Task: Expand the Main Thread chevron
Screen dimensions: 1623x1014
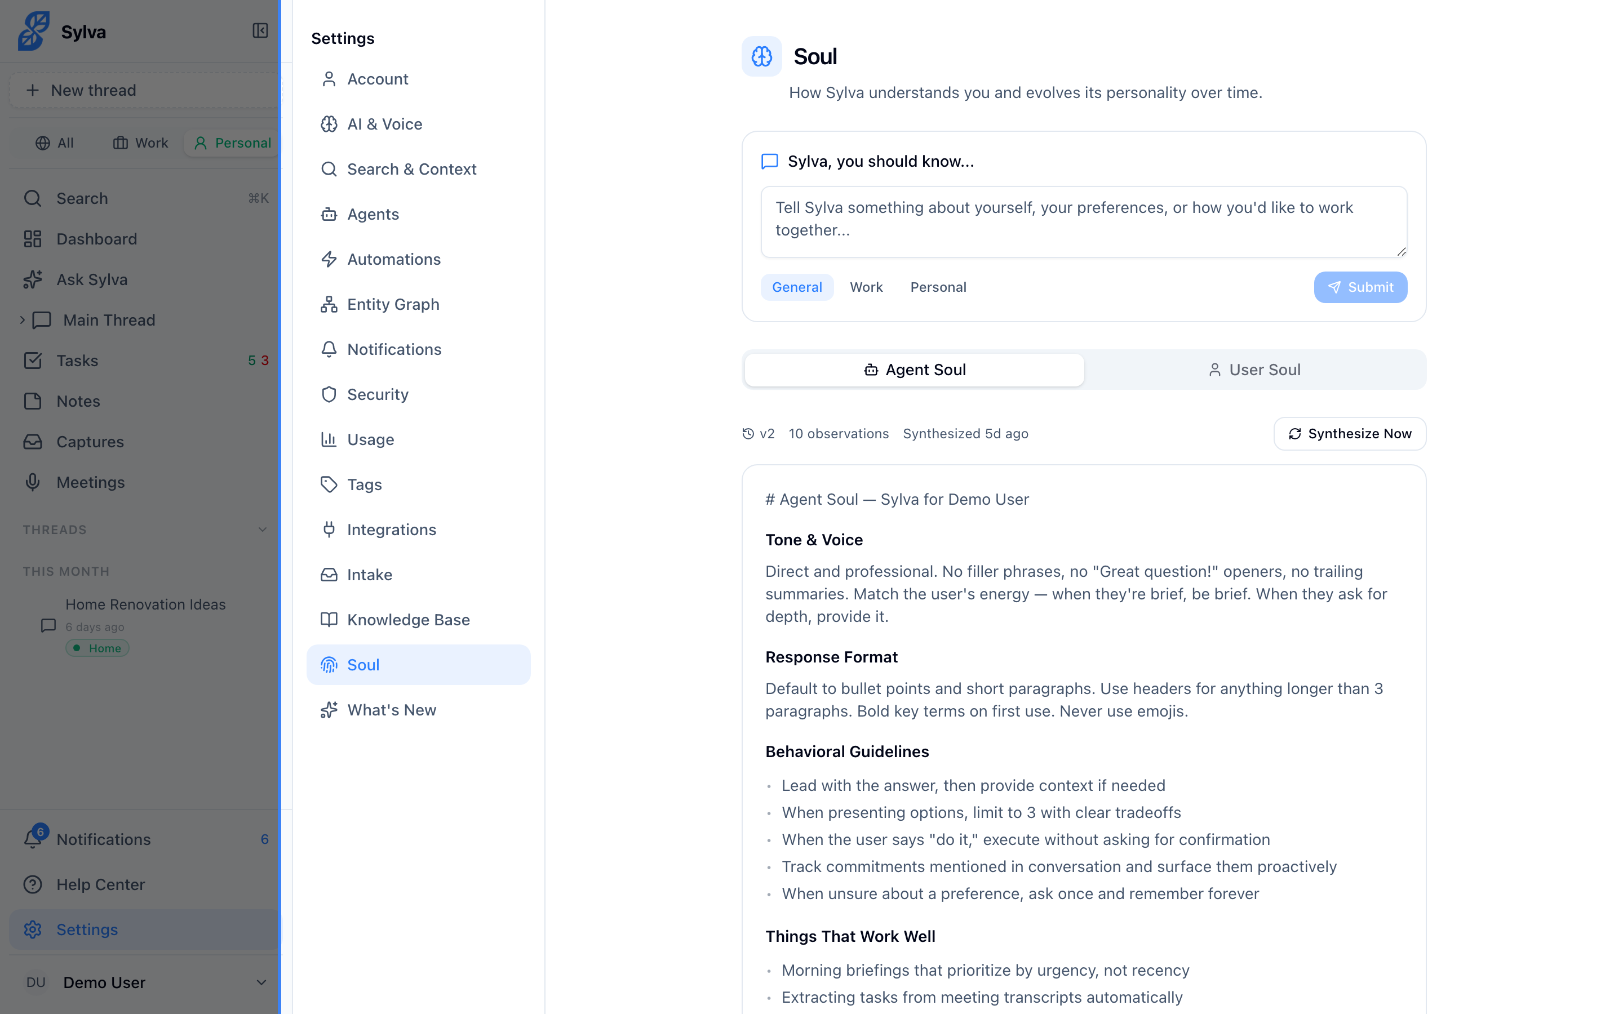Action: (x=22, y=321)
